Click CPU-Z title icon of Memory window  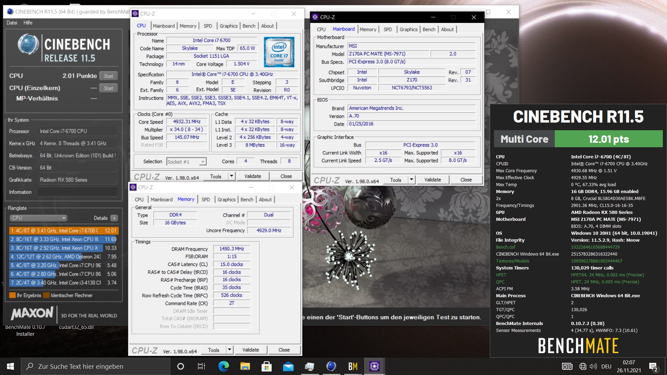tap(133, 187)
